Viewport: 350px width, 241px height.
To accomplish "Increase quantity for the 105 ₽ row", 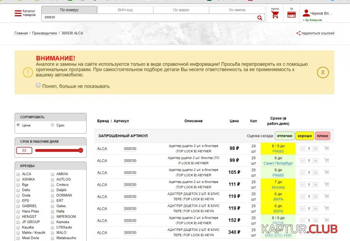I will pyautogui.click(x=315, y=172).
